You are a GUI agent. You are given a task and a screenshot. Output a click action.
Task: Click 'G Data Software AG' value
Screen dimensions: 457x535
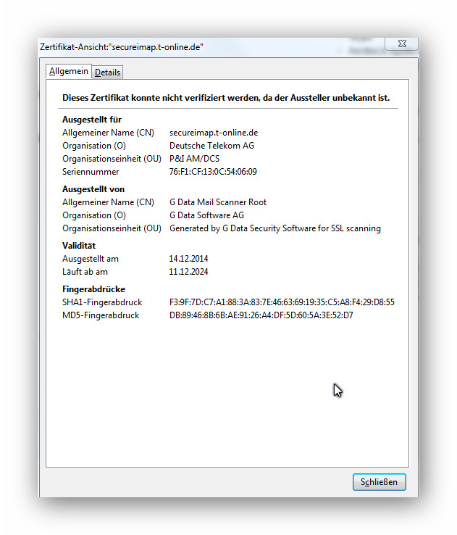(206, 215)
